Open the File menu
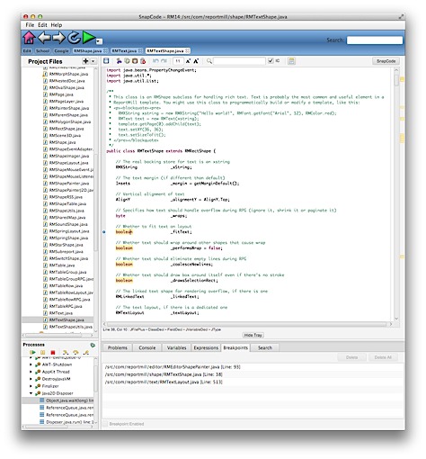This screenshot has height=459, width=426. point(30,25)
